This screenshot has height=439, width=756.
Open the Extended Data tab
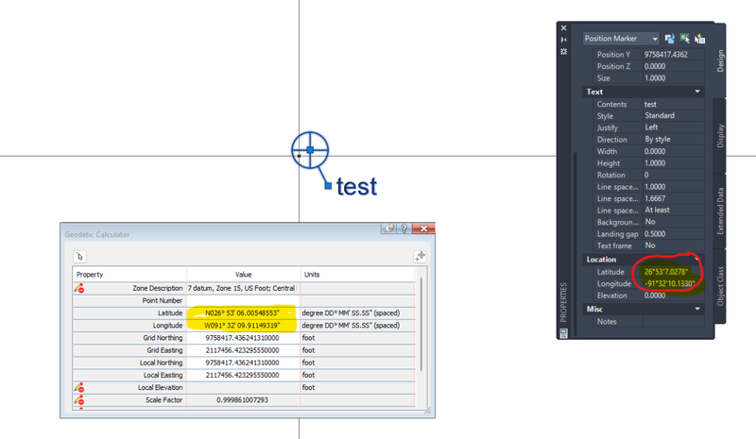tap(720, 208)
